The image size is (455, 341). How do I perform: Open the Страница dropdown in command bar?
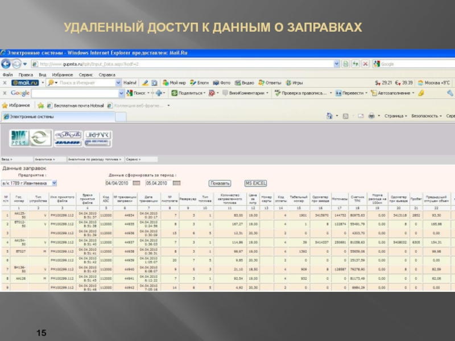395,116
